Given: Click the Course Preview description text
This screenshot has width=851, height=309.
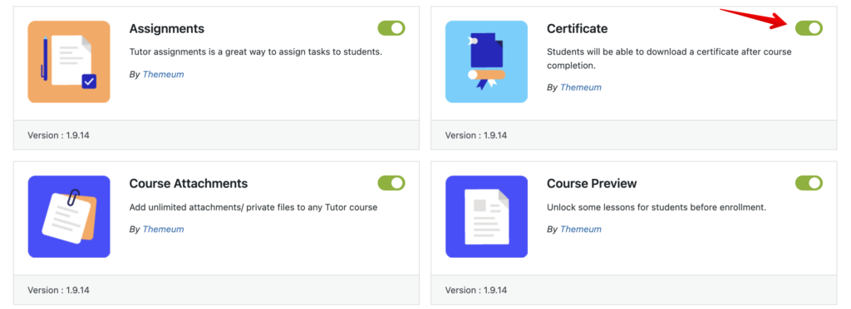Looking at the screenshot, I should click(x=657, y=207).
